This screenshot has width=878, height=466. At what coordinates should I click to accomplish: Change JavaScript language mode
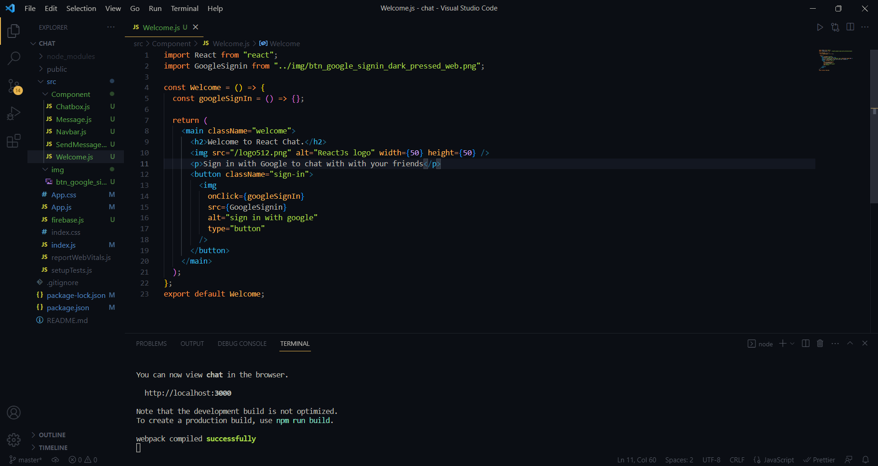[x=774, y=460]
